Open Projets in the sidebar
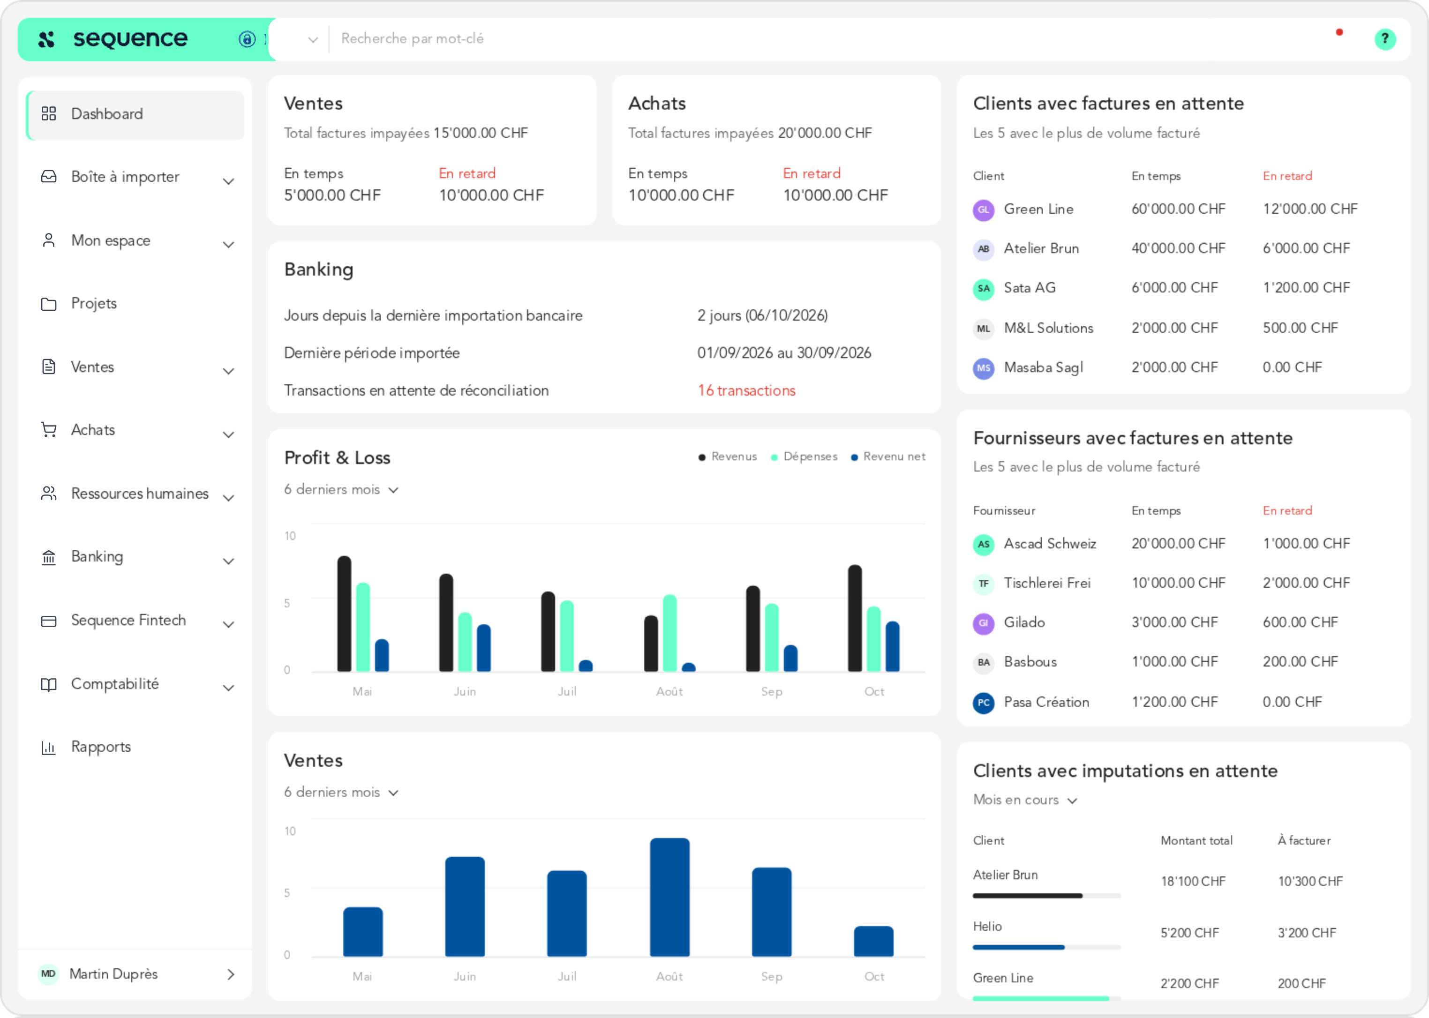Viewport: 1429px width, 1018px height. pos(135,304)
